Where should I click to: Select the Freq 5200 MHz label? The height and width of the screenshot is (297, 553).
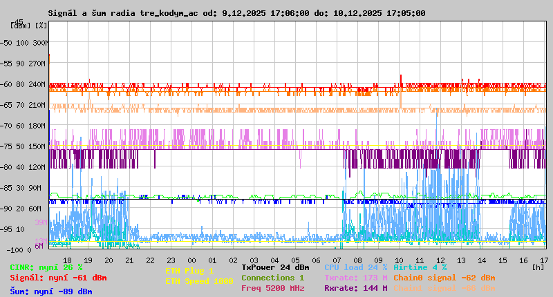(272, 288)
